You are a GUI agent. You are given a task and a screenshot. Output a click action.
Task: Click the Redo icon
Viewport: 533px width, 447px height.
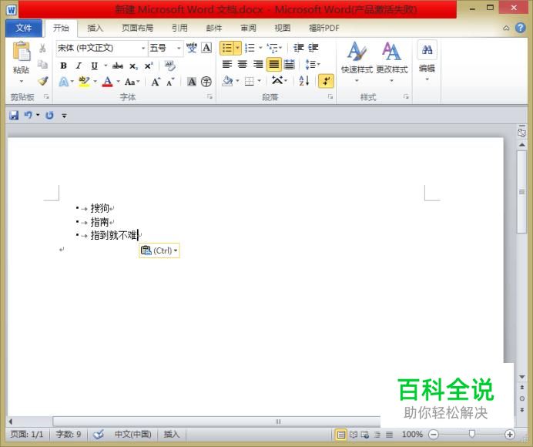tap(49, 116)
